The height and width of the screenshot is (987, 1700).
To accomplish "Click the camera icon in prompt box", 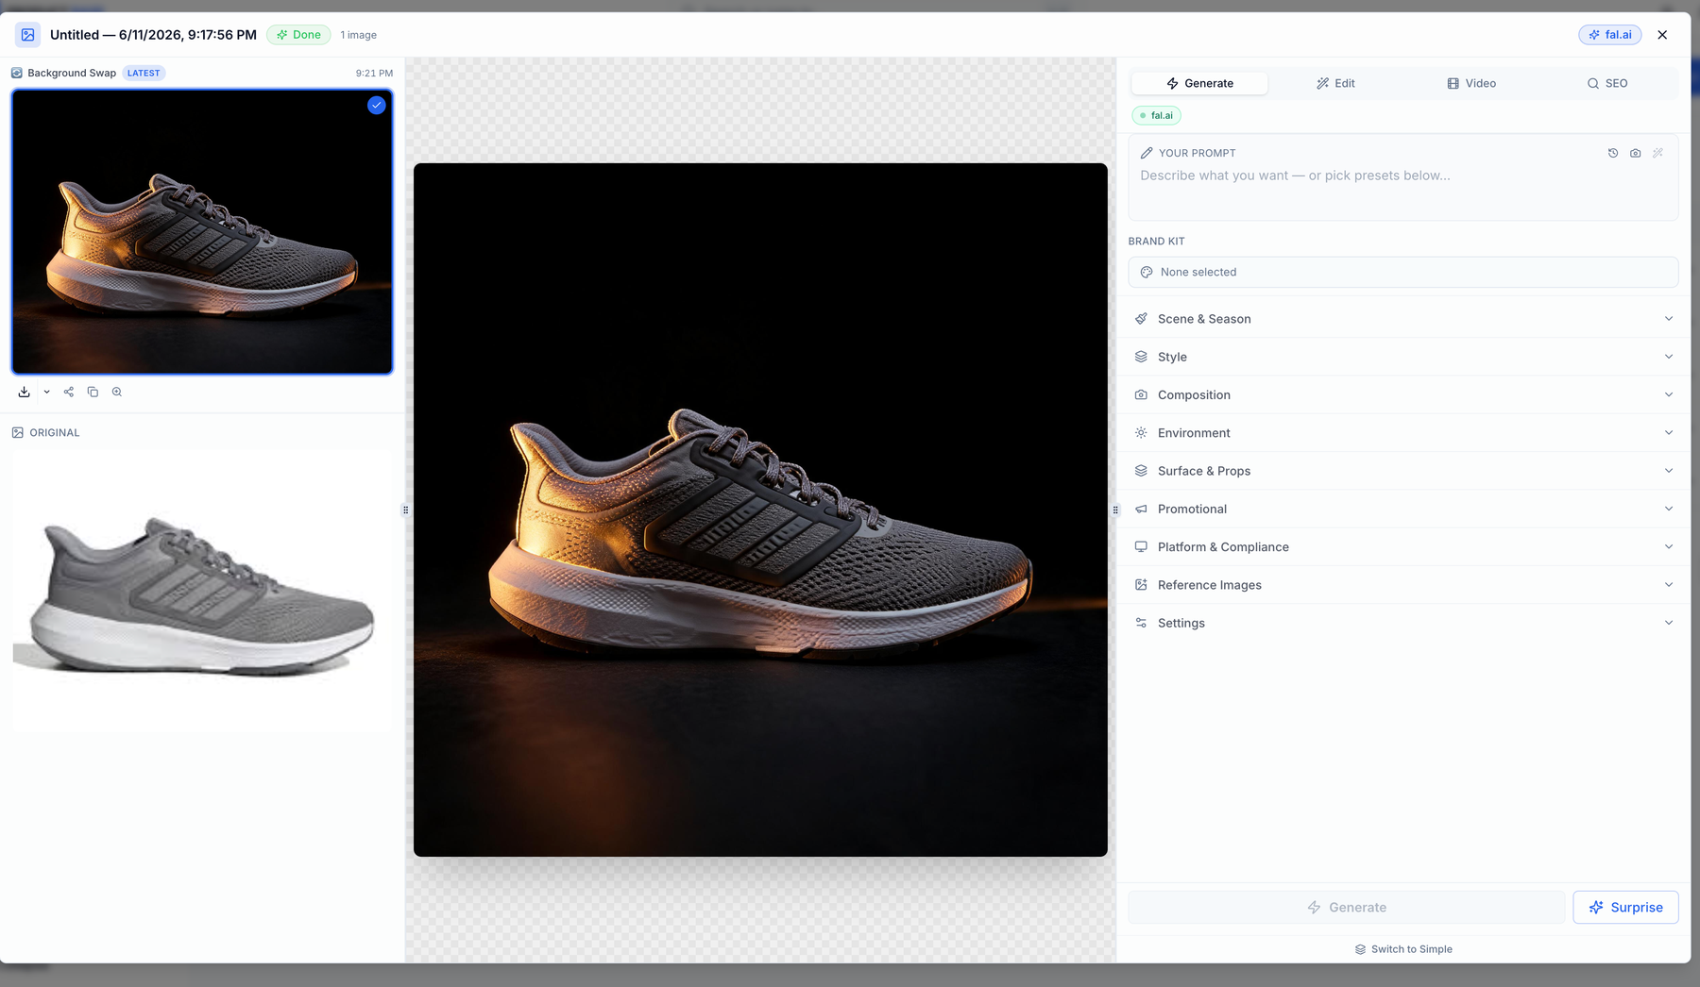I will pos(1636,153).
